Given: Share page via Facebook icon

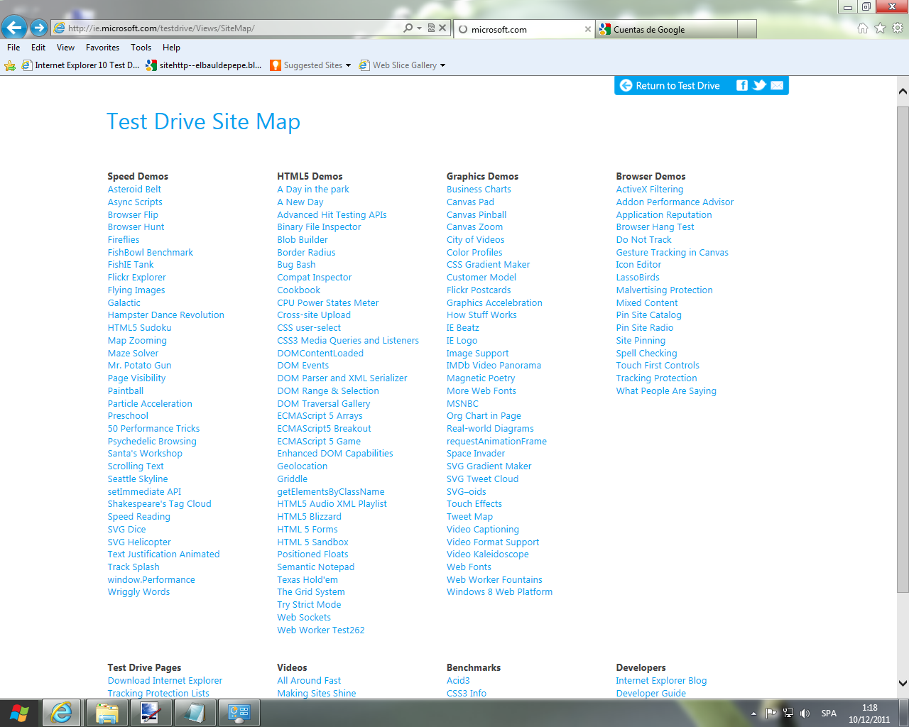Looking at the screenshot, I should point(742,85).
